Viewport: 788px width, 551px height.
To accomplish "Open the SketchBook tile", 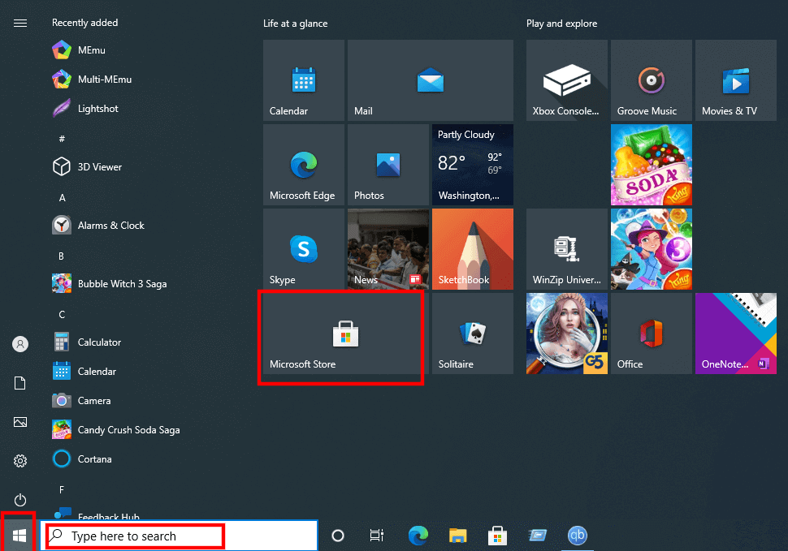I will [473, 249].
